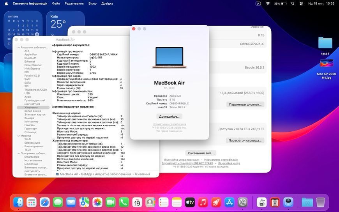Open the ENERGY STAR compliance link

coord(187,163)
